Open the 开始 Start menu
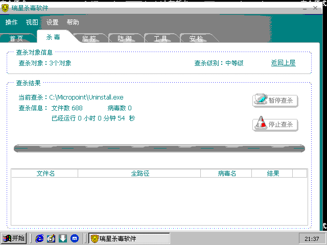This screenshot has height=245, width=327. point(14,238)
